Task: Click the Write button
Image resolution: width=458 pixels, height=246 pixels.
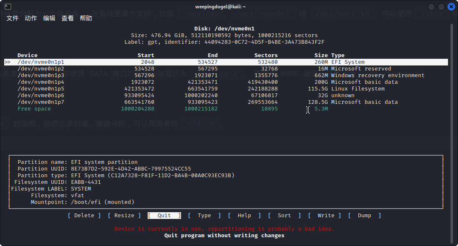Action: [x=325, y=216]
